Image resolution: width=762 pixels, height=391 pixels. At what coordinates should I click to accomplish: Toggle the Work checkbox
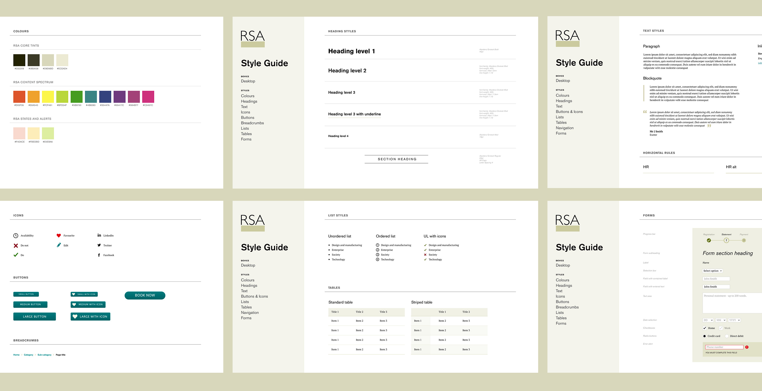coord(721,328)
